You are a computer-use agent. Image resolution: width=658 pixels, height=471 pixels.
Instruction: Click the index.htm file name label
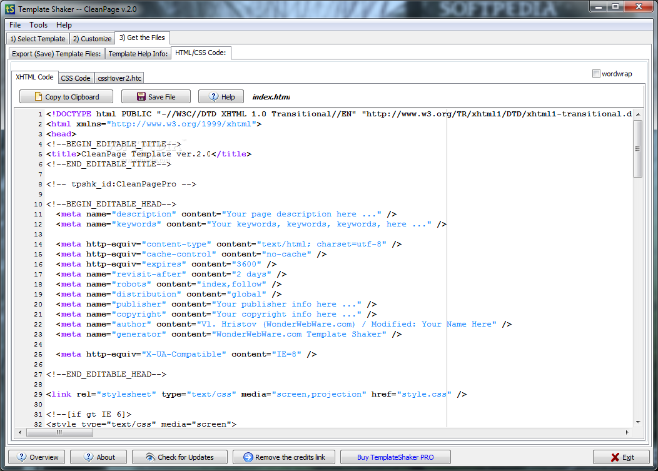pyautogui.click(x=271, y=97)
